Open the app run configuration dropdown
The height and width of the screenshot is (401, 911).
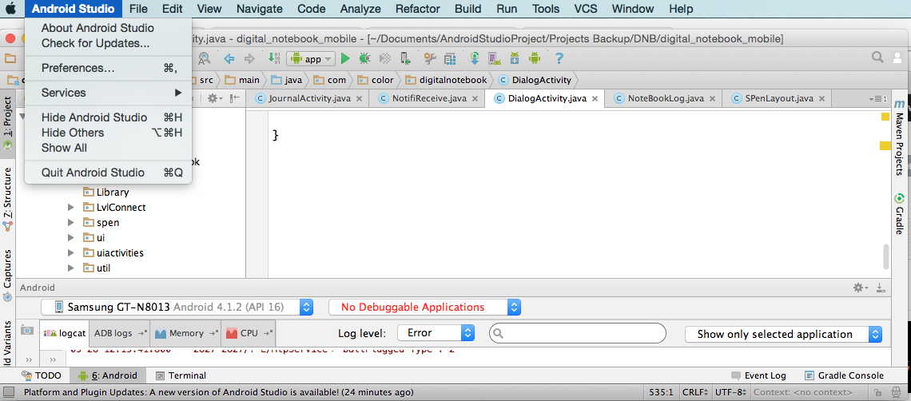(x=312, y=58)
